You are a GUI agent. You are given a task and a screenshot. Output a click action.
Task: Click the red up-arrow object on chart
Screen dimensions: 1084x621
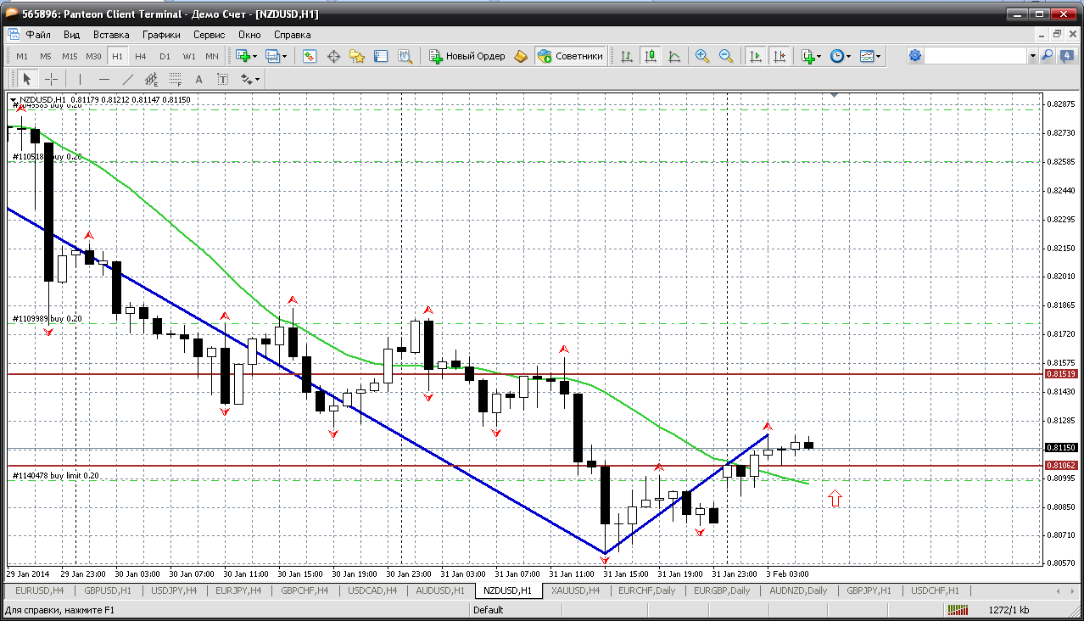835,499
